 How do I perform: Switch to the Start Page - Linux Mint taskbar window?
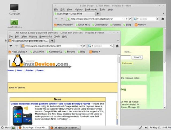click(33, 128)
